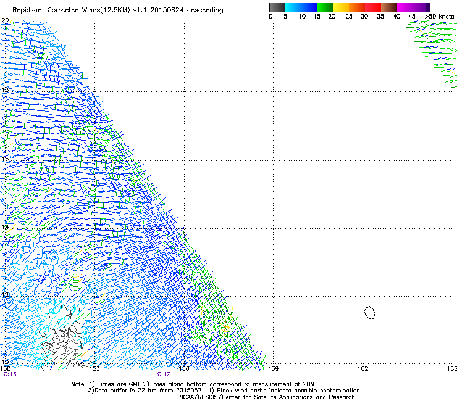
Task: Click the "40" color scale label
Action: (x=396, y=17)
